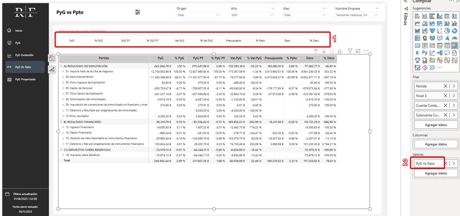
Task: Click Agregar datos under Columnas
Action: pyautogui.click(x=436, y=144)
